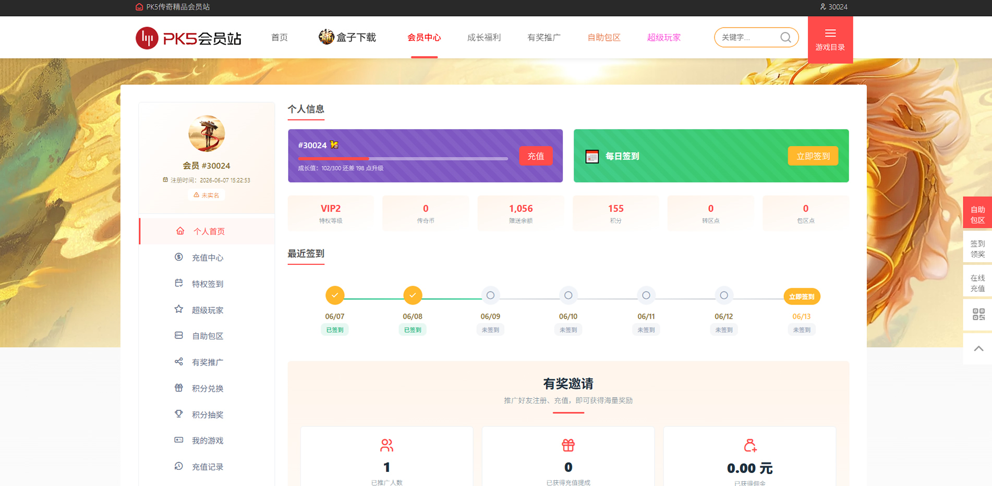The width and height of the screenshot is (992, 486).
Task: Click the 06/08 checked sign-in marker
Action: pyautogui.click(x=413, y=295)
